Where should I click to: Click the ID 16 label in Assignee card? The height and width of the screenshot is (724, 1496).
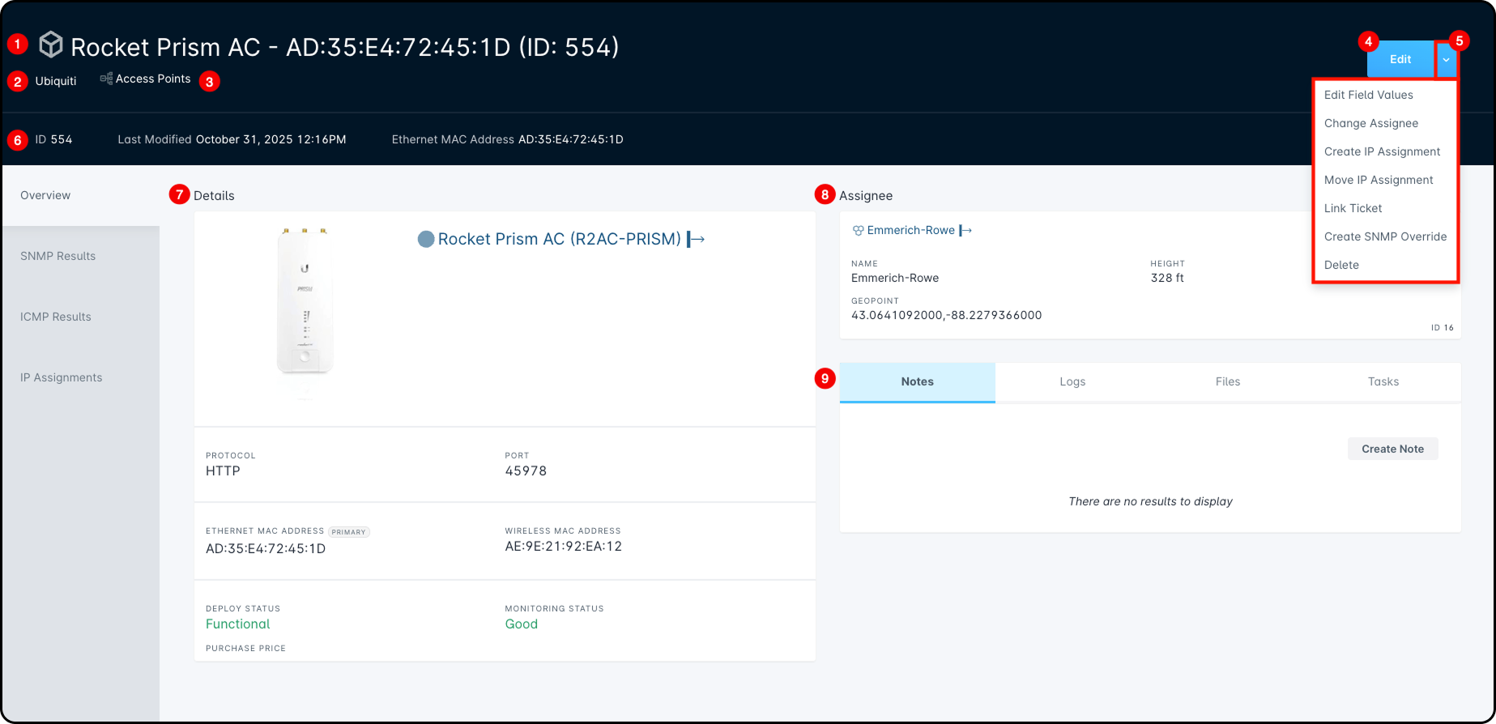click(1443, 328)
